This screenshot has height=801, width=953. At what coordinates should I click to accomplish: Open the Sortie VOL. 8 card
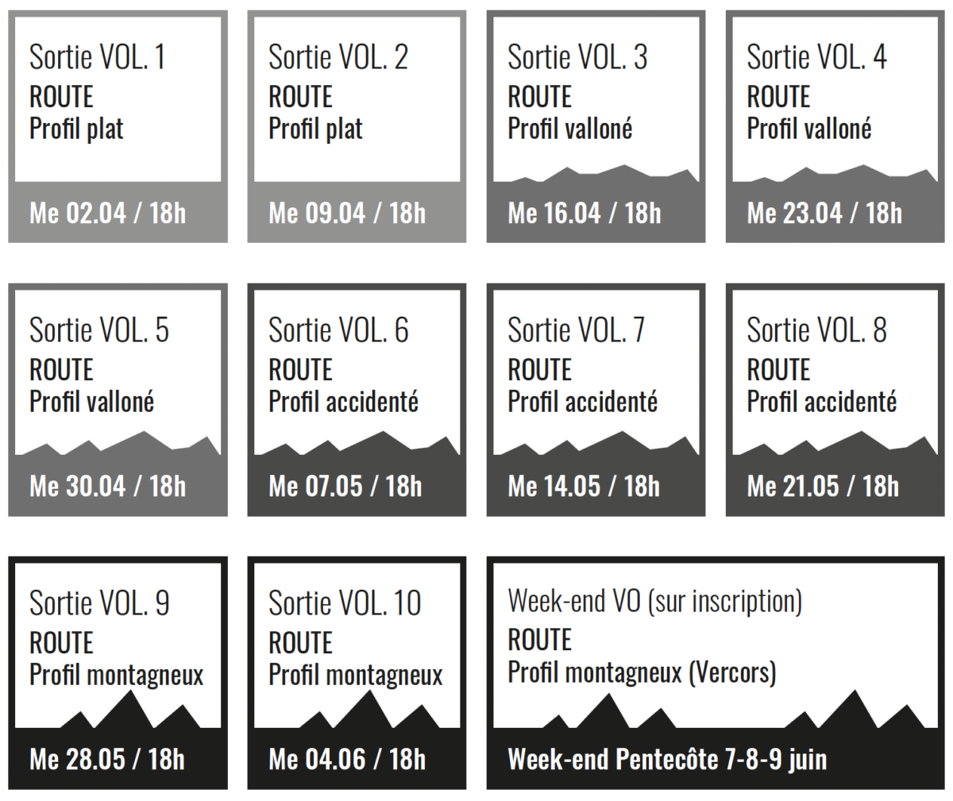[835, 399]
